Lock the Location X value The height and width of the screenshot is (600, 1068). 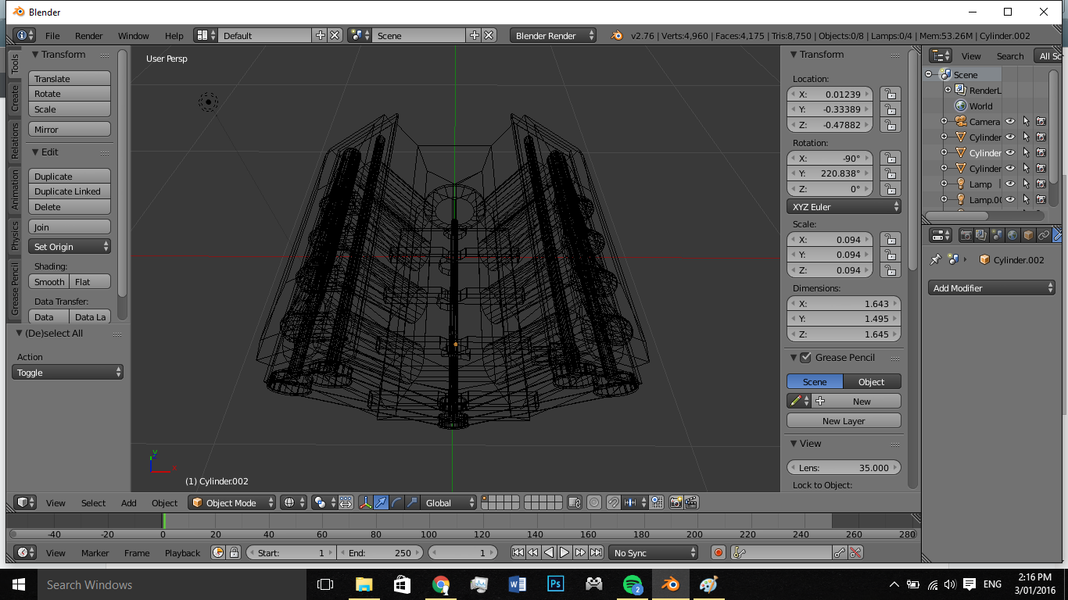pyautogui.click(x=890, y=94)
